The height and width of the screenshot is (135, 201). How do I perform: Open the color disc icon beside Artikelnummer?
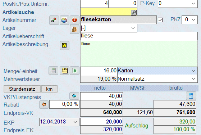64,20
